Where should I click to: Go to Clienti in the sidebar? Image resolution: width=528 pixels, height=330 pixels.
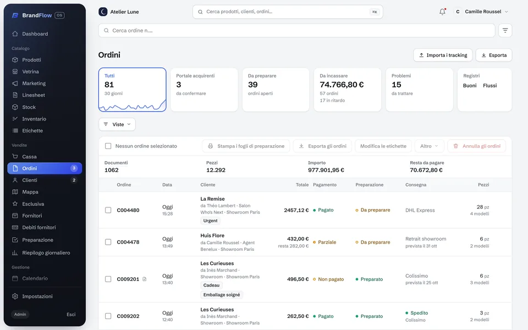pyautogui.click(x=45, y=180)
